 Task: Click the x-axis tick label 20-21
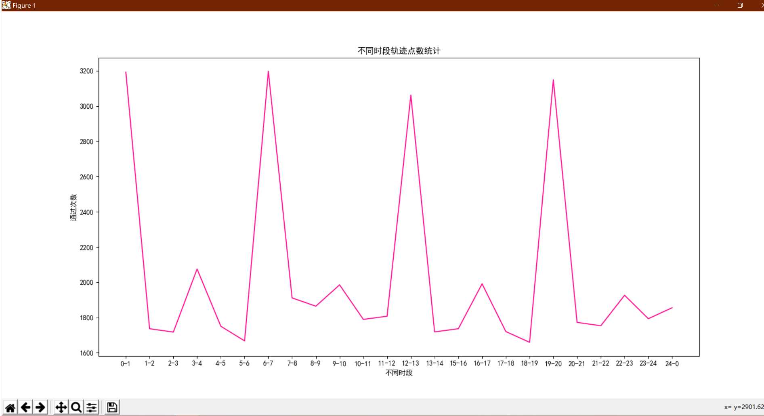[x=577, y=363]
